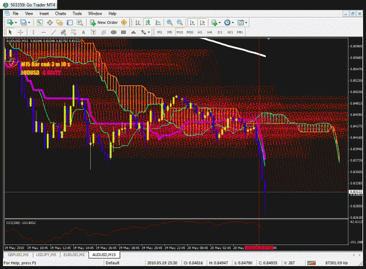
Task: Switch timeframe to M30
Action: (x=190, y=32)
